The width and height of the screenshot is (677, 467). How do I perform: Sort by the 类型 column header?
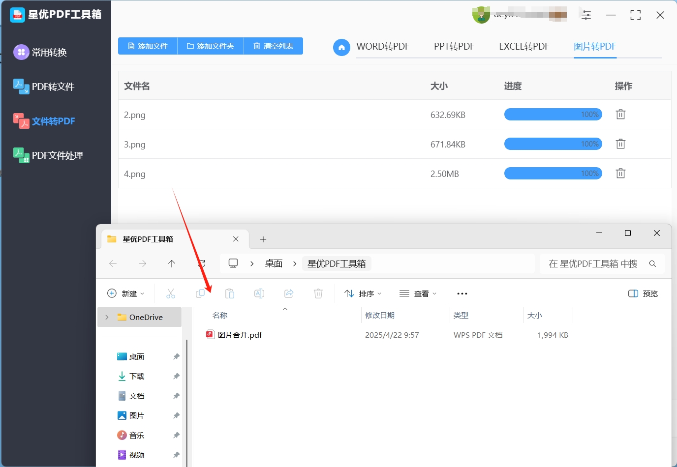[x=461, y=316]
